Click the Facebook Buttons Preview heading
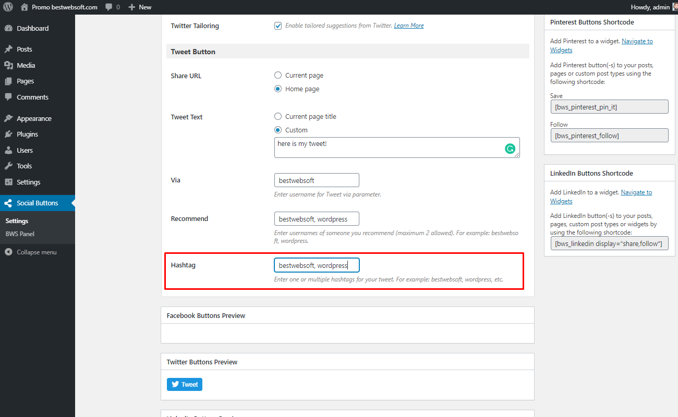The image size is (678, 417). coord(206,315)
